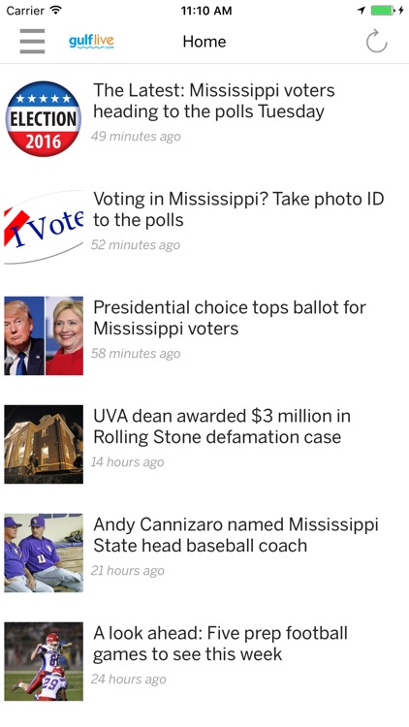
Task: Open 'Take photo ID to the polls' article
Action: coord(238,209)
